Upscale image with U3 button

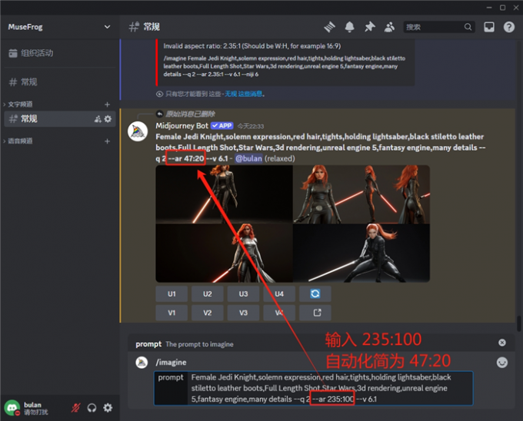point(244,293)
